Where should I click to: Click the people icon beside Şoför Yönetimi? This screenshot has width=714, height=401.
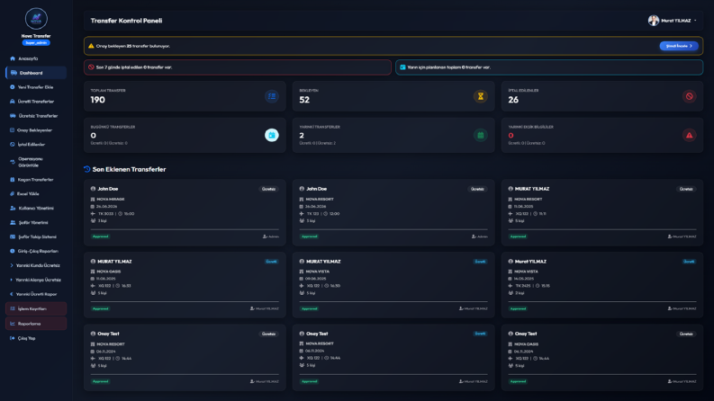tap(13, 223)
